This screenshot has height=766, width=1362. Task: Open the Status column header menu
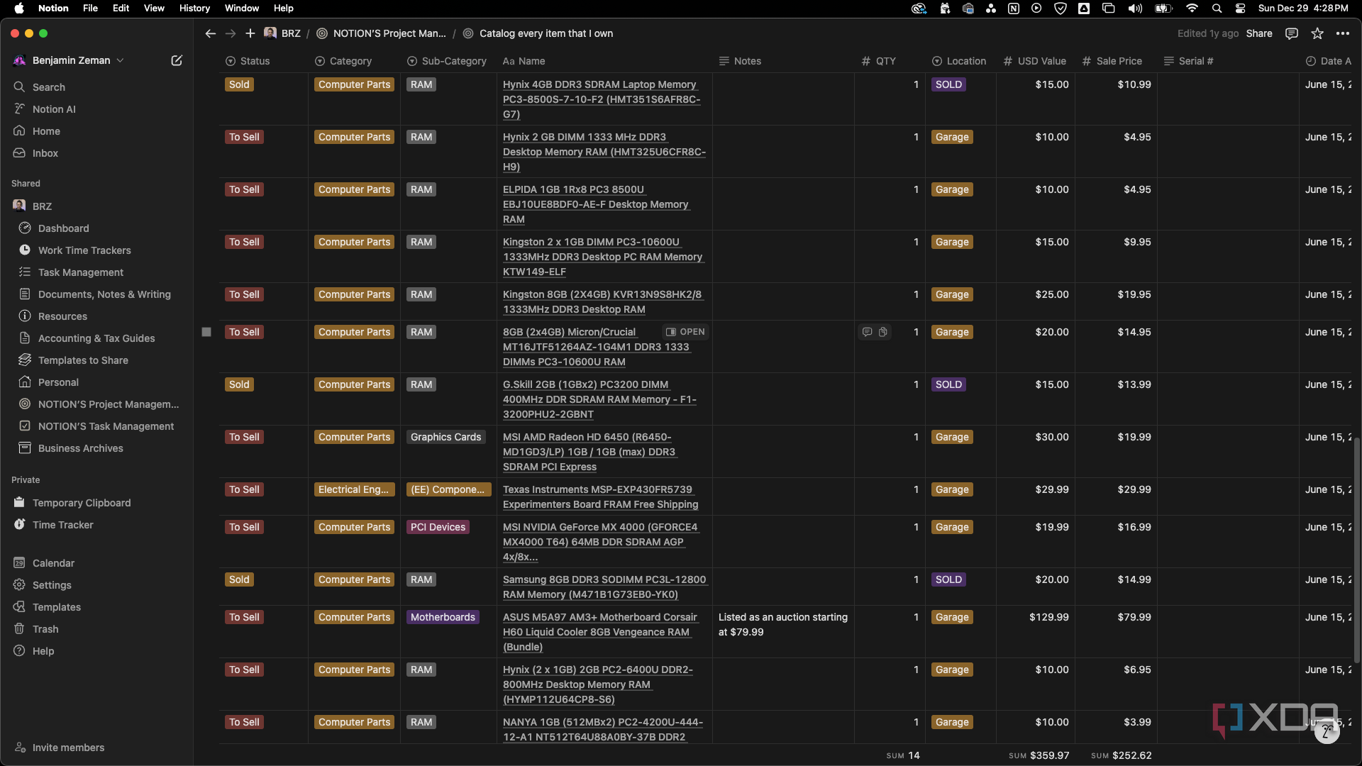(248, 61)
